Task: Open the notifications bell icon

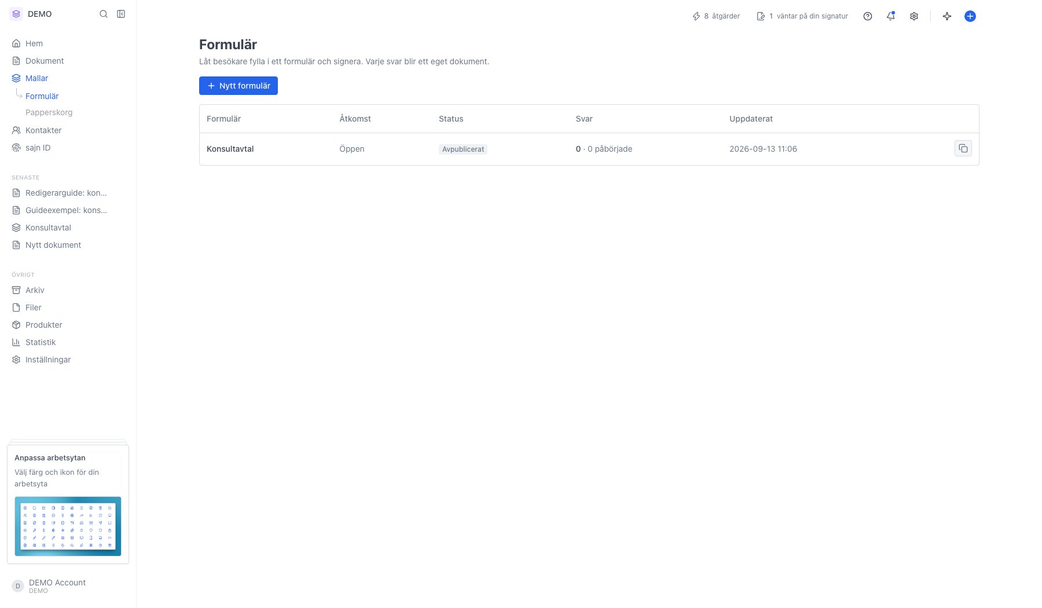Action: click(891, 16)
